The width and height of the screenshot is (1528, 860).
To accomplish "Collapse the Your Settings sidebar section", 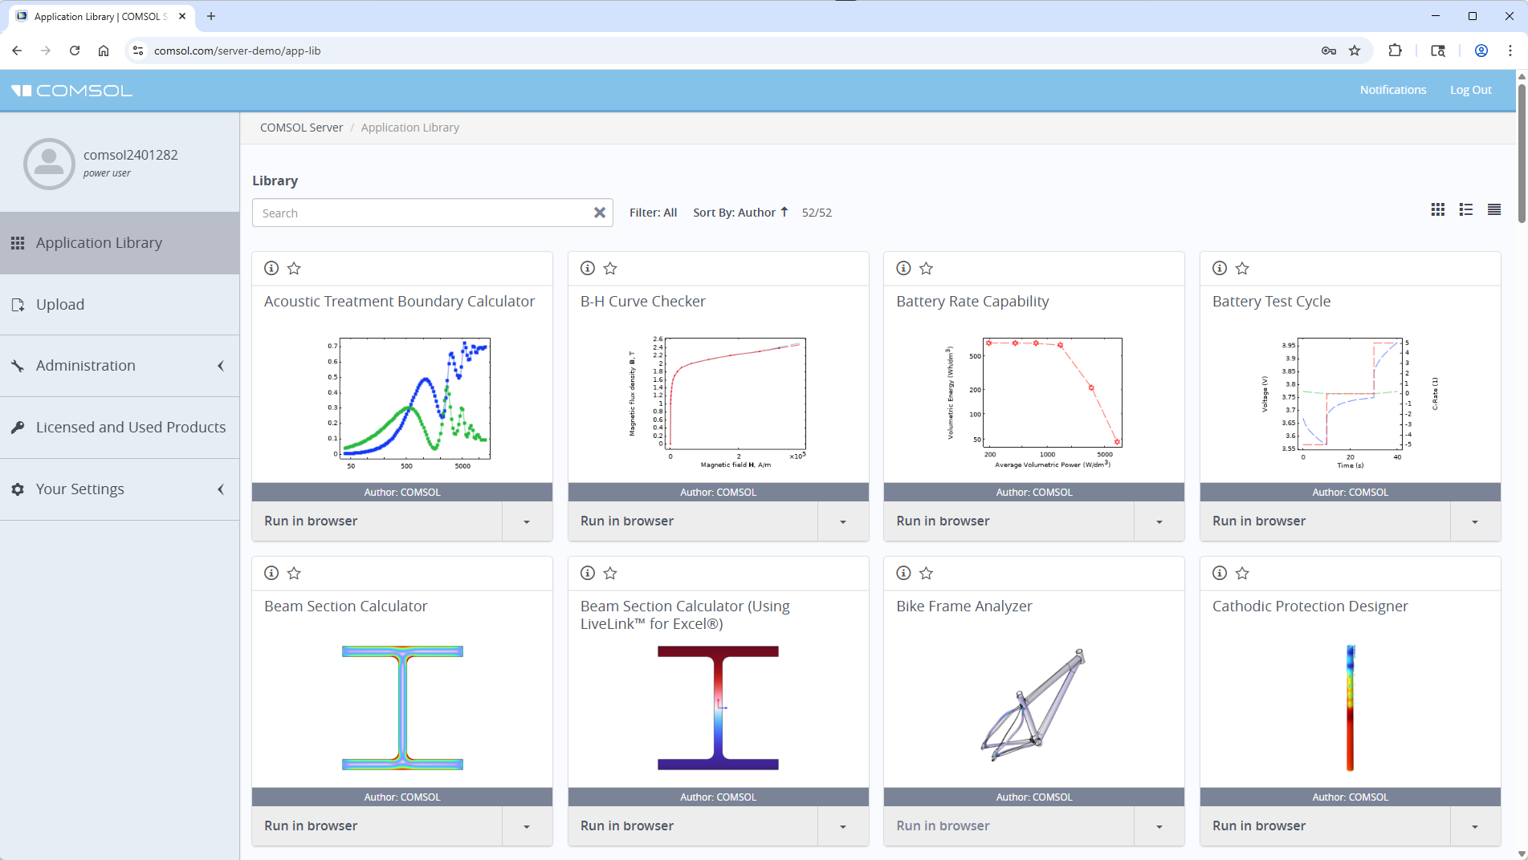I will pos(221,489).
